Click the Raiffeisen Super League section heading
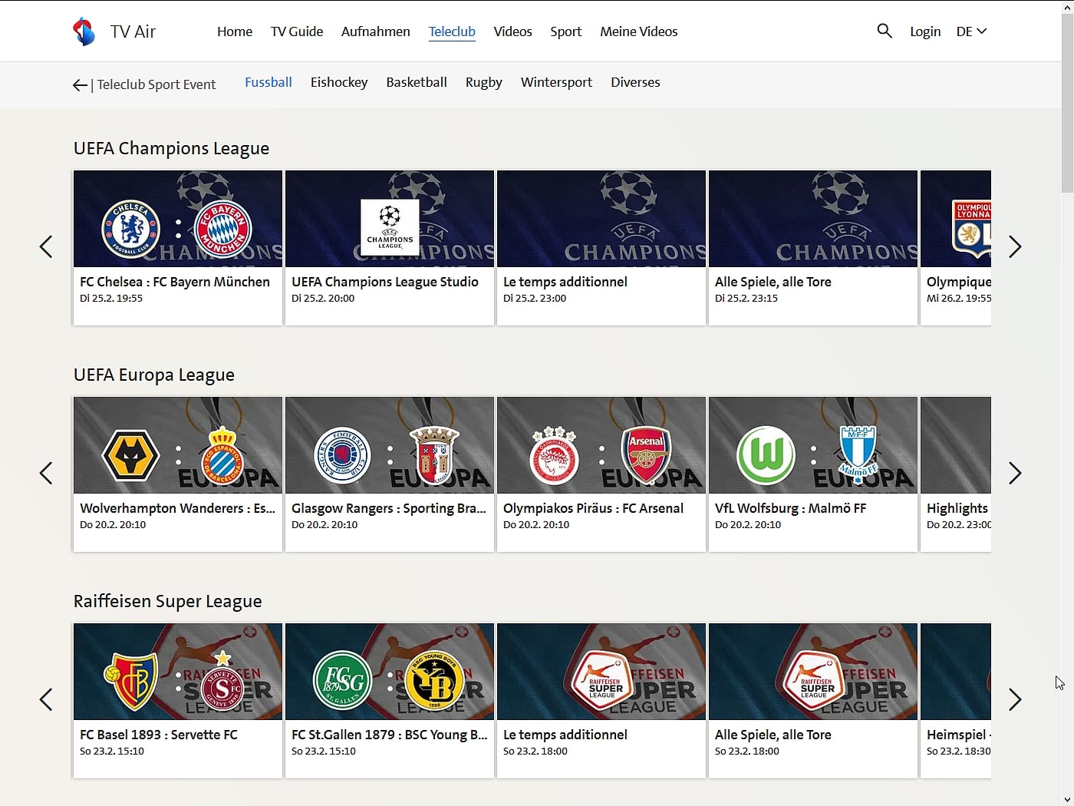The width and height of the screenshot is (1074, 806). 168,601
